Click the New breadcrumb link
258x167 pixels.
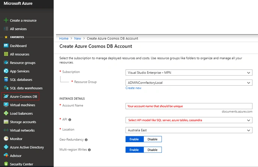click(x=78, y=38)
